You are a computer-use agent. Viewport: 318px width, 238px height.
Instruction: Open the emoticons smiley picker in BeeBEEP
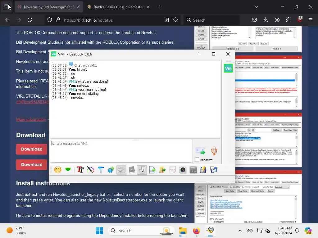coord(58,170)
